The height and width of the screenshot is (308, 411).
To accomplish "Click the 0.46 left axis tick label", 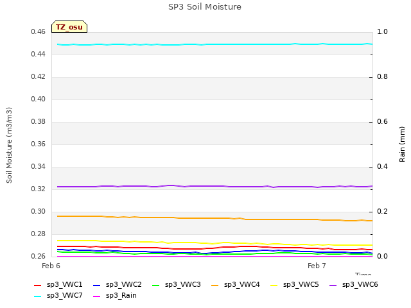I will [x=39, y=32].
